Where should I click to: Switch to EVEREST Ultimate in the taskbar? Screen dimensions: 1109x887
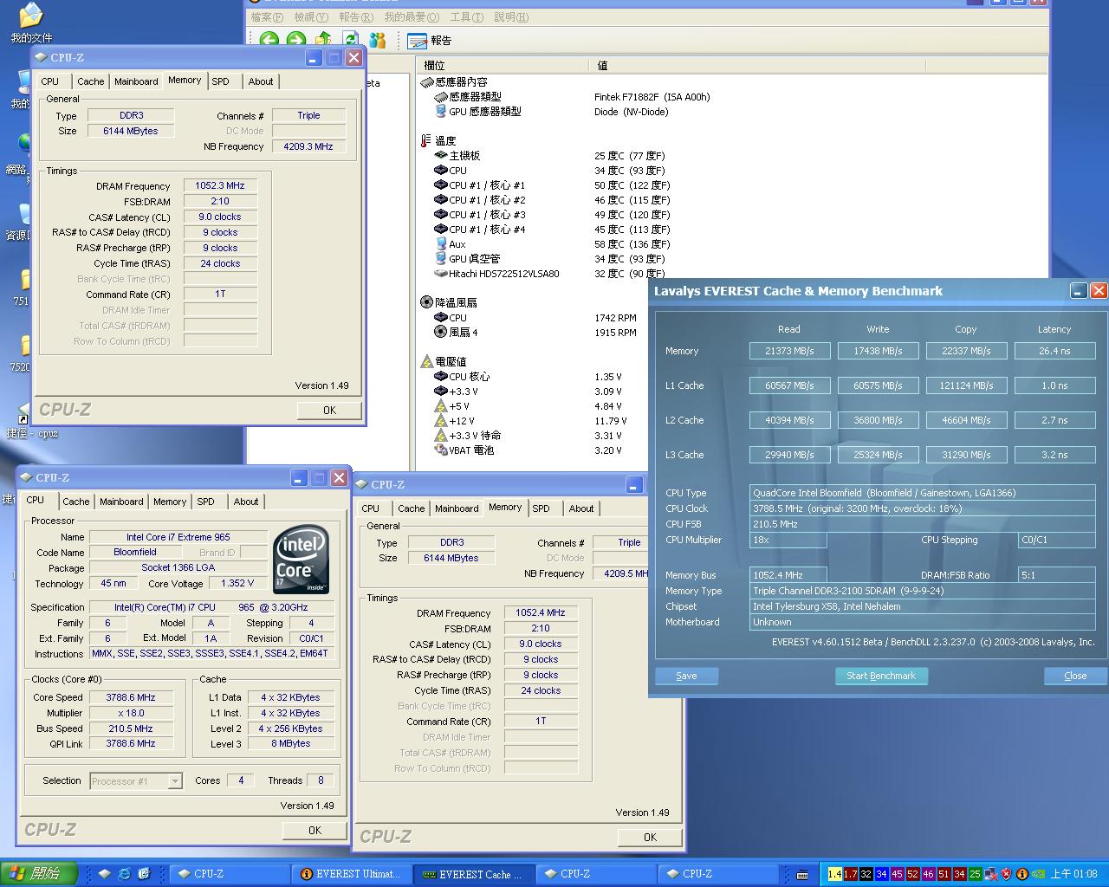[351, 874]
